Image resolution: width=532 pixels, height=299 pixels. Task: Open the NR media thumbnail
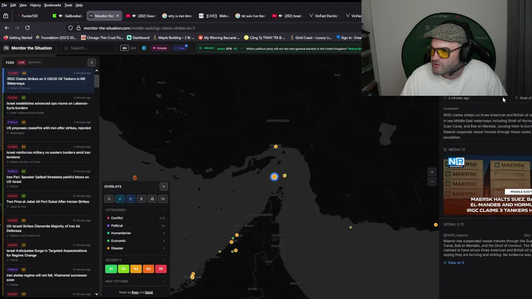click(487, 185)
